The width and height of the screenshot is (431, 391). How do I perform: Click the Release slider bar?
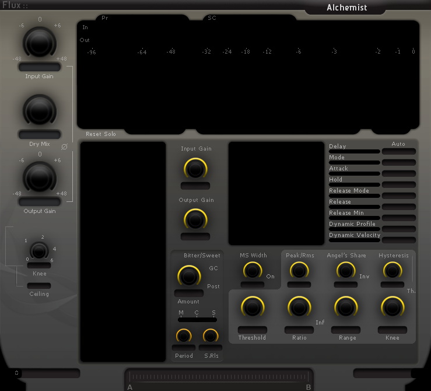point(355,207)
